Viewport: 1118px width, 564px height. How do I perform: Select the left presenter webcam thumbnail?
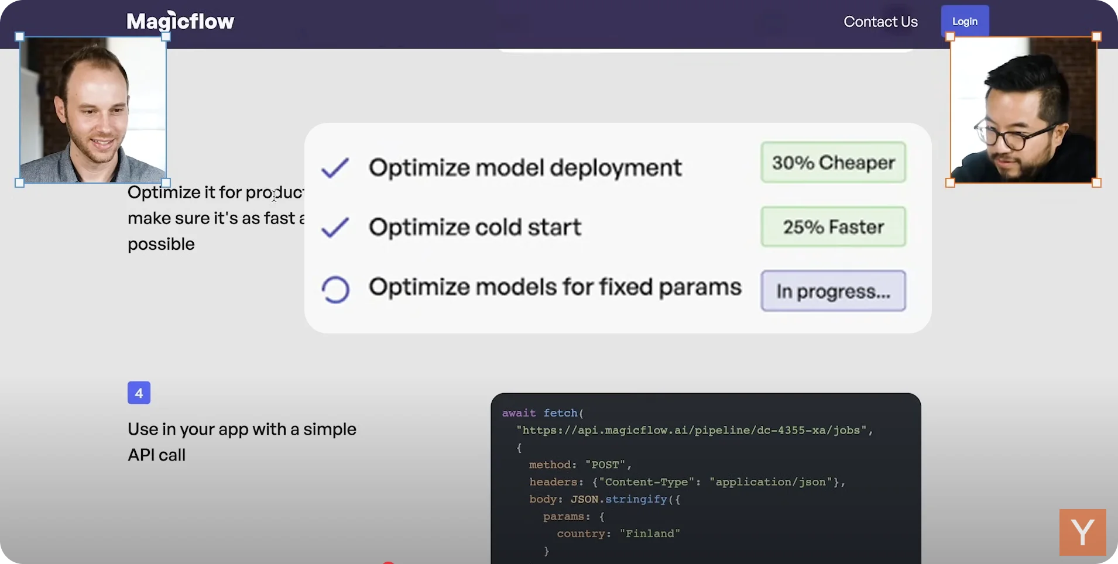pos(92,110)
